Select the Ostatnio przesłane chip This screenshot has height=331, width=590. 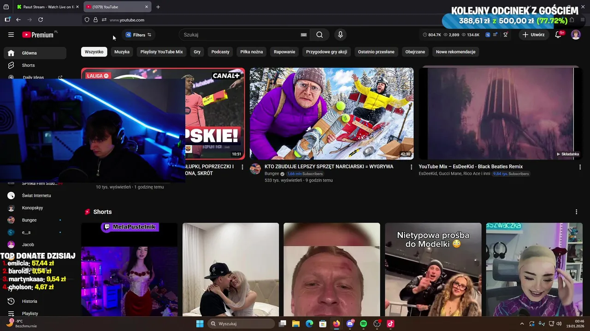(376, 52)
